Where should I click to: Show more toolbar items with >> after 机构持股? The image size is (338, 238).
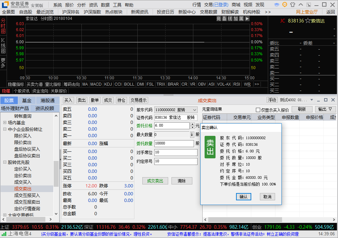(x=268, y=12)
